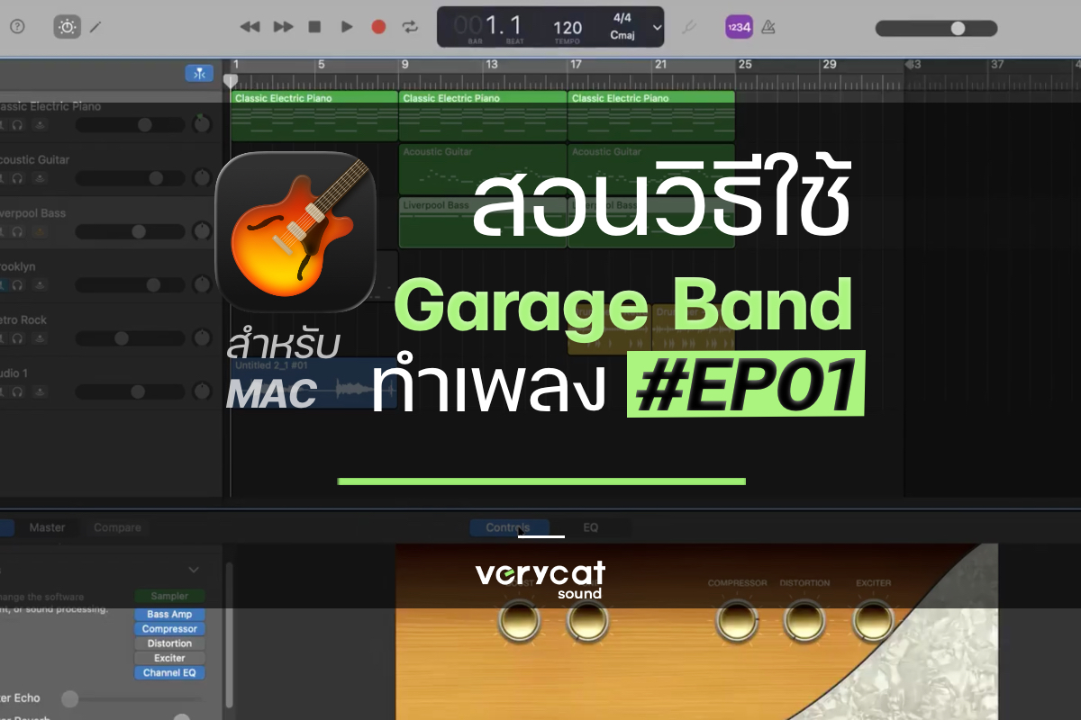This screenshot has width=1081, height=720.
Task: Click Acoustic Guitar record-enable icon
Action: coord(39,178)
